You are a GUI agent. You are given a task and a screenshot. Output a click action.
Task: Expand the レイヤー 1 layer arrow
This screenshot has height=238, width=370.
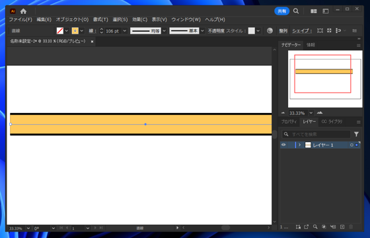point(300,145)
